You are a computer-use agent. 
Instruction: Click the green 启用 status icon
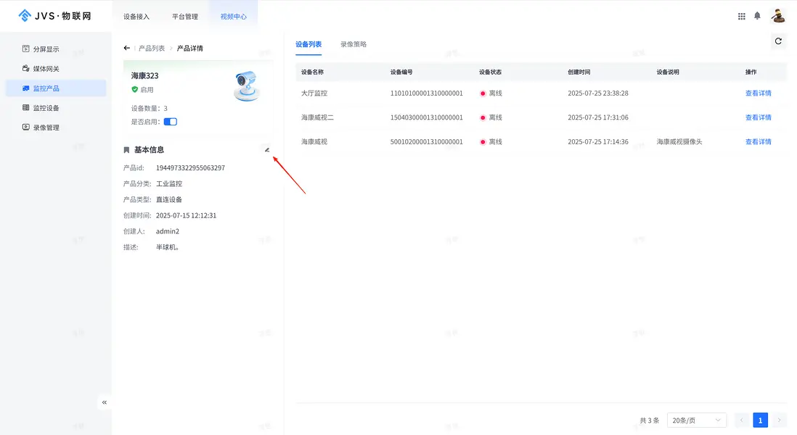(135, 89)
